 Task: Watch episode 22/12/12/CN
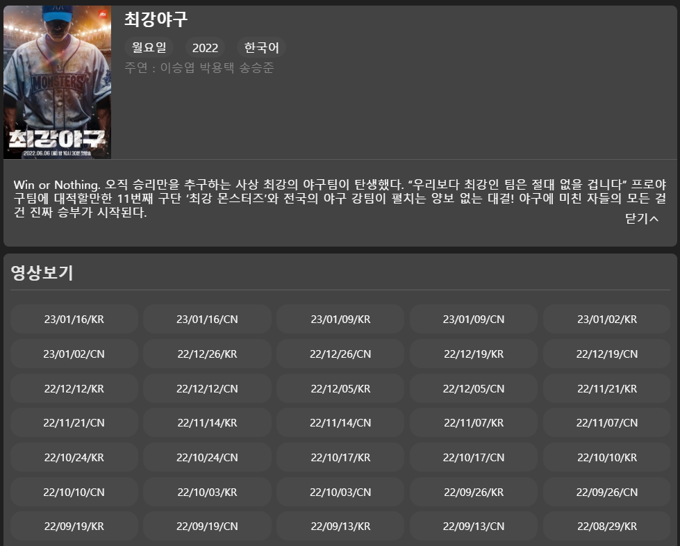[x=207, y=388]
